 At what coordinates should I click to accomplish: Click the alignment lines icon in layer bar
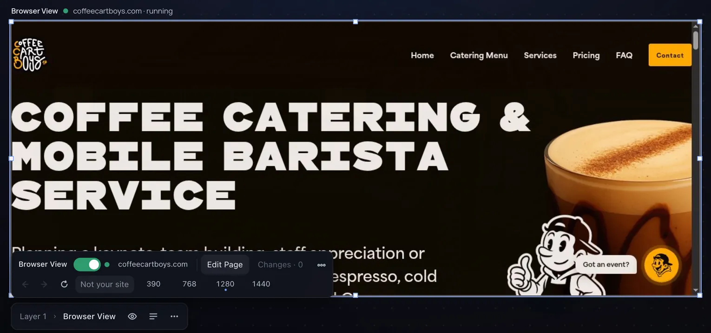153,316
